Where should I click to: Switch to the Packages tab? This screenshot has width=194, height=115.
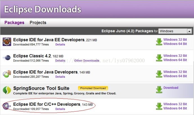[x=14, y=22]
